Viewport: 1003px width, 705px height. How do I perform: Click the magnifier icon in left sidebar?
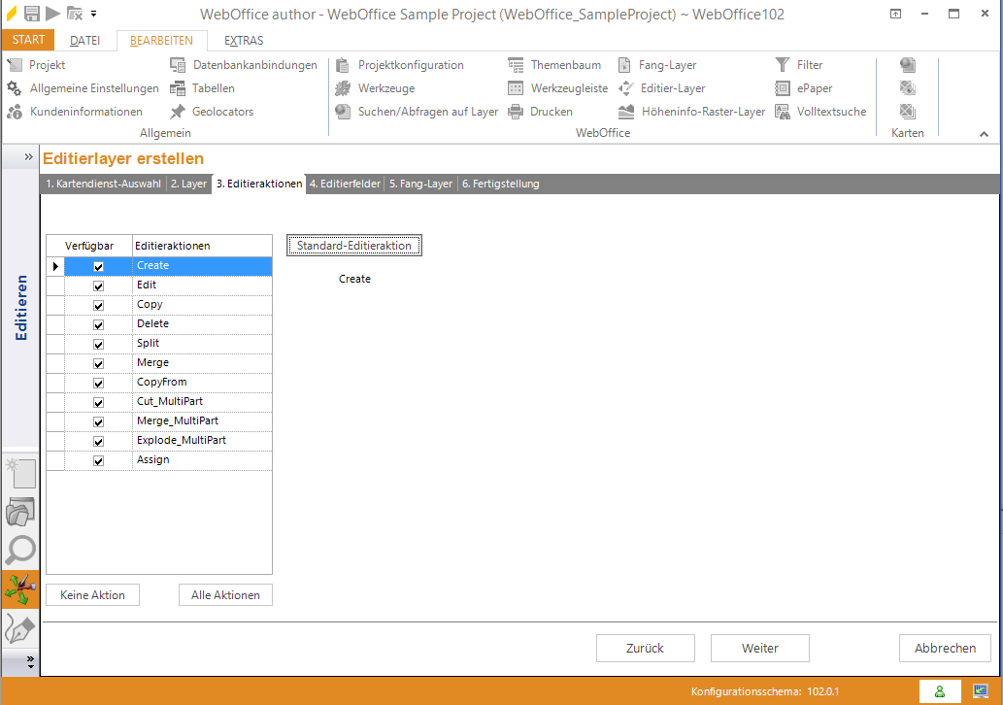[20, 550]
